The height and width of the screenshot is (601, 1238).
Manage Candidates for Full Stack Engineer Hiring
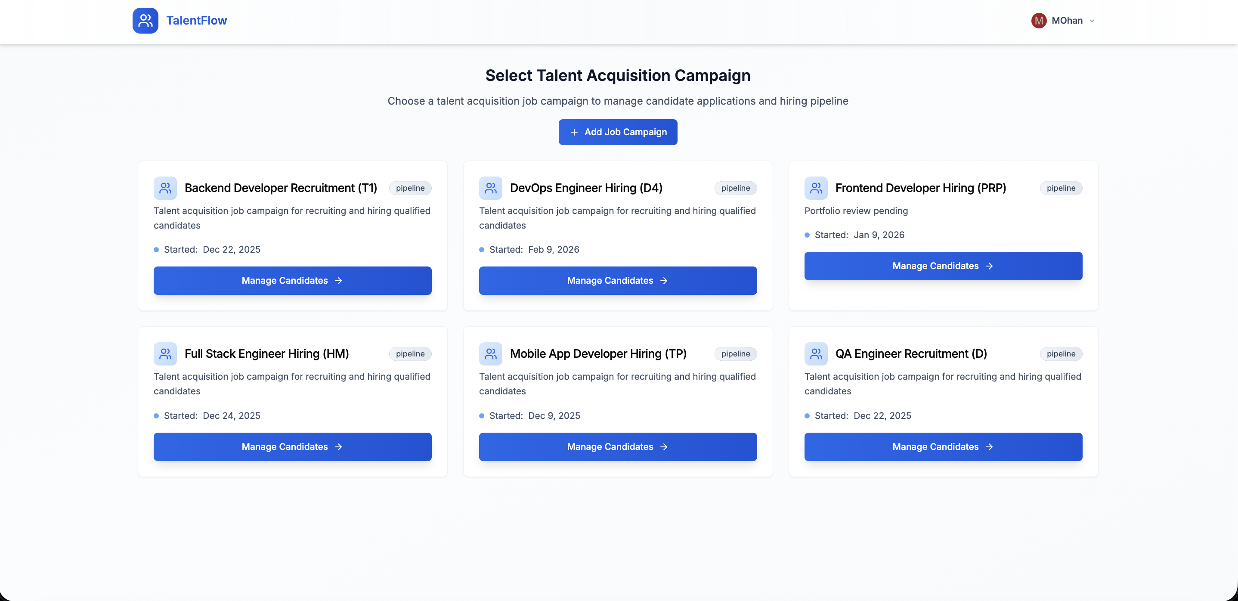292,447
